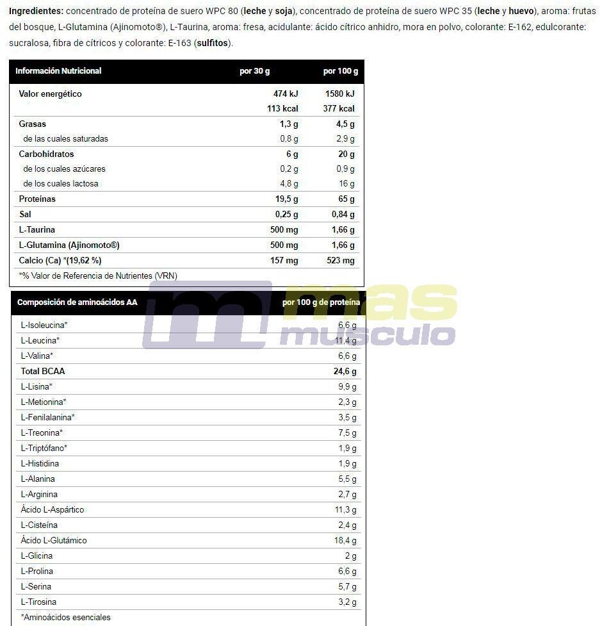
Task: Click the 'Composición de aminoácidos AA' header
Action: coord(77,302)
